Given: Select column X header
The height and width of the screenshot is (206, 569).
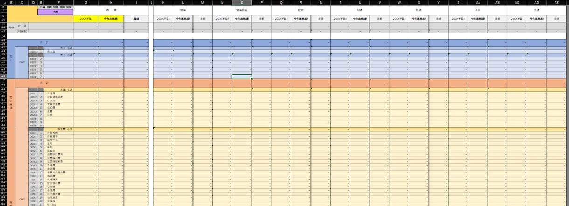Looking at the screenshot, I should click(419, 2).
